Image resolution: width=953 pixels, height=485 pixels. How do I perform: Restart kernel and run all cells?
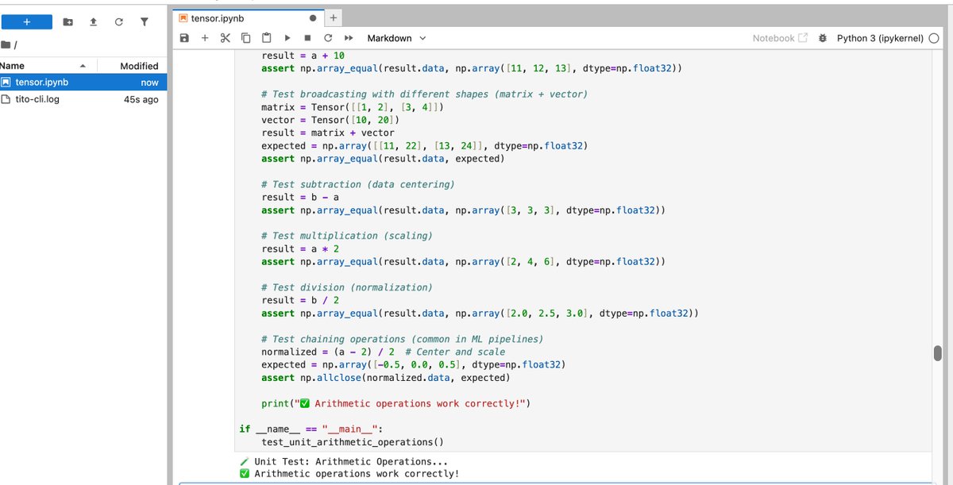tap(349, 38)
